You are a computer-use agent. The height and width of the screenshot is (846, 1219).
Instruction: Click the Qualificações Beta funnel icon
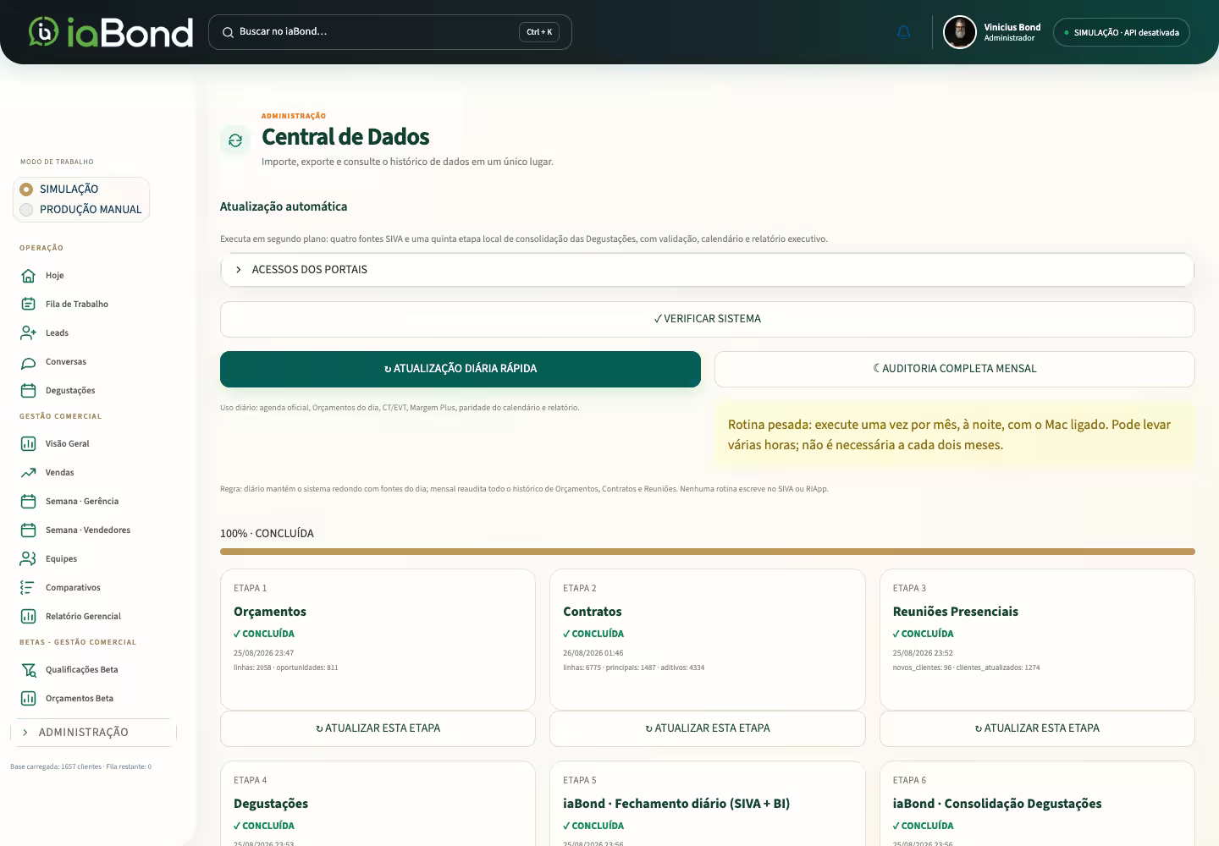tap(28, 669)
